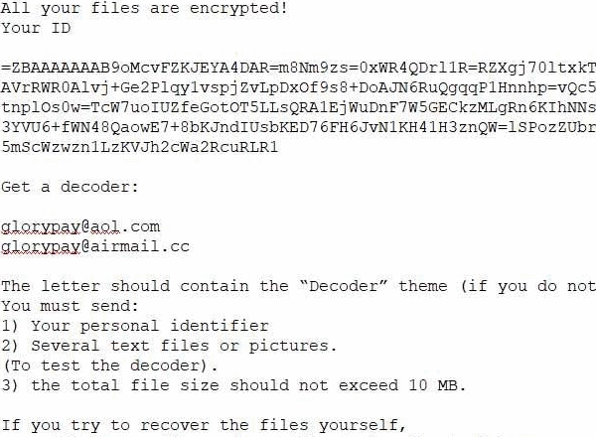The width and height of the screenshot is (596, 437).
Task: Click the glorypay@aol.com email address
Action: pos(80,226)
